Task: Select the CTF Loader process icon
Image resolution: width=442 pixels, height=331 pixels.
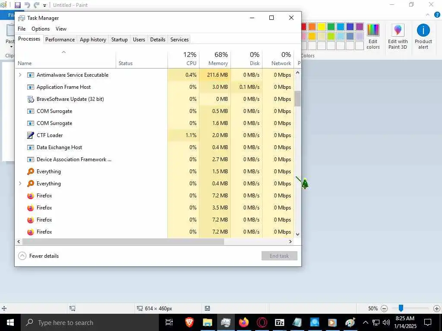Action: 31,135
